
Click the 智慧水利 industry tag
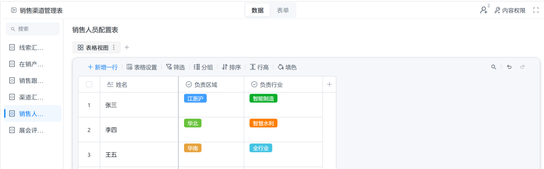(x=263, y=123)
